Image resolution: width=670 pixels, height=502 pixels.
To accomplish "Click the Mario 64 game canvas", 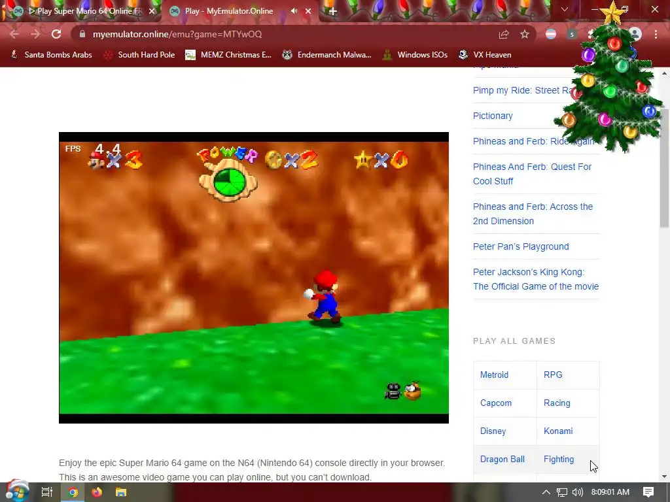I will [254, 277].
